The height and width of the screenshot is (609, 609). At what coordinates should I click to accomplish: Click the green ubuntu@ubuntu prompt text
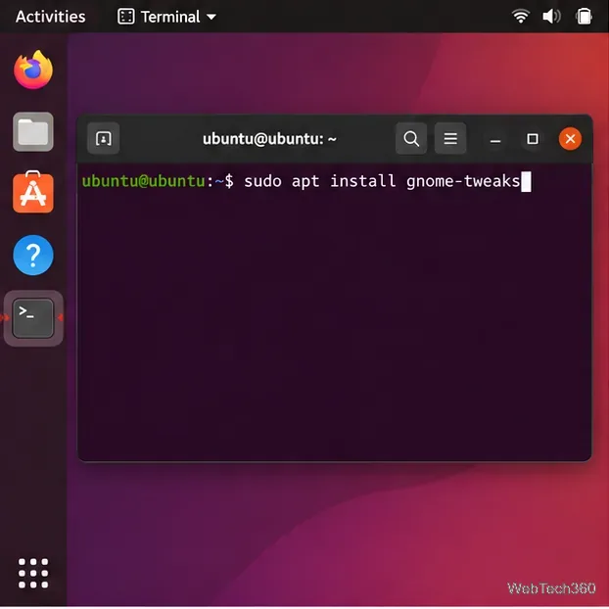tap(143, 181)
